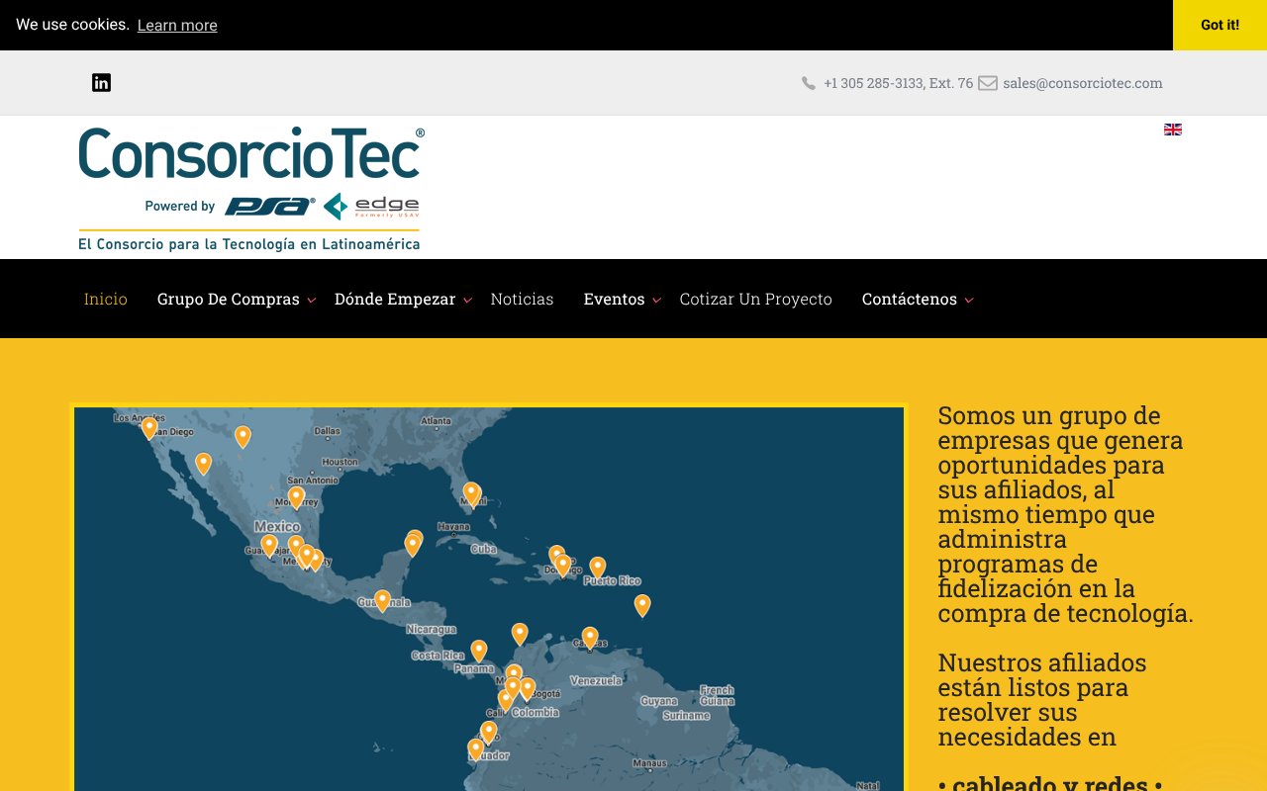Click the envelope icon next to the email
The image size is (1267, 791).
click(x=988, y=83)
